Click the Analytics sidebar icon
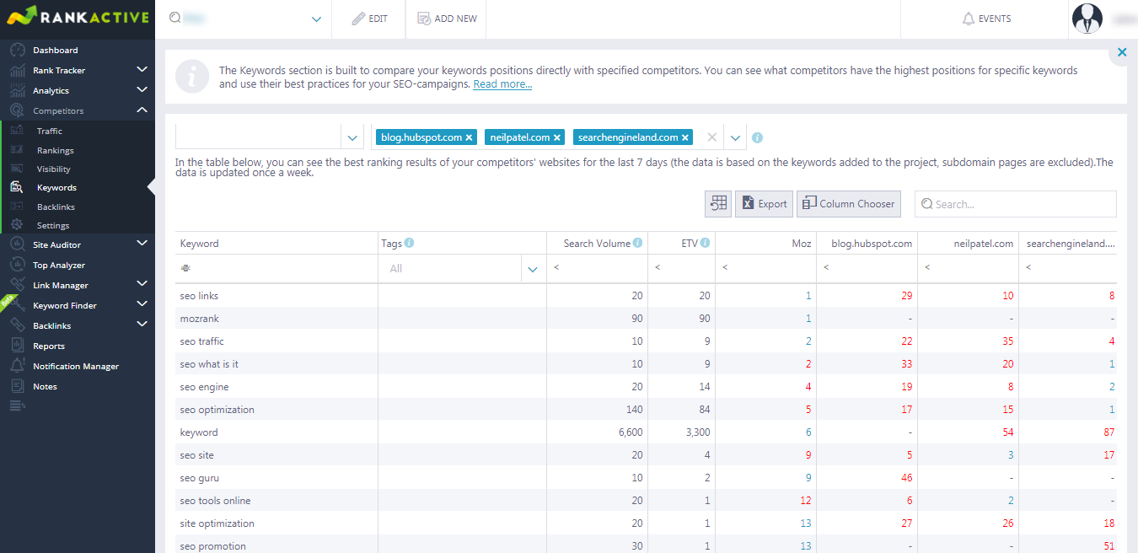 [17, 91]
